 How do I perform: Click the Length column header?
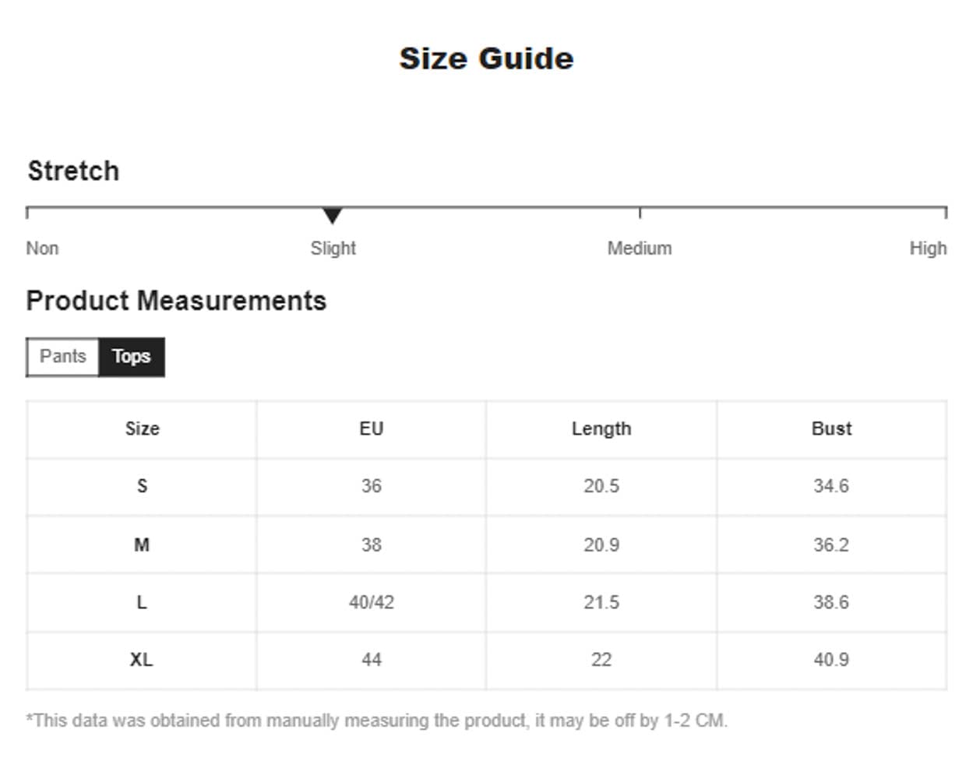coord(601,429)
